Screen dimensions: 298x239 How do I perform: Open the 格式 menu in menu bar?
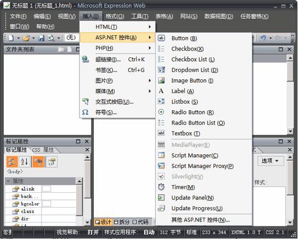coord(115,17)
